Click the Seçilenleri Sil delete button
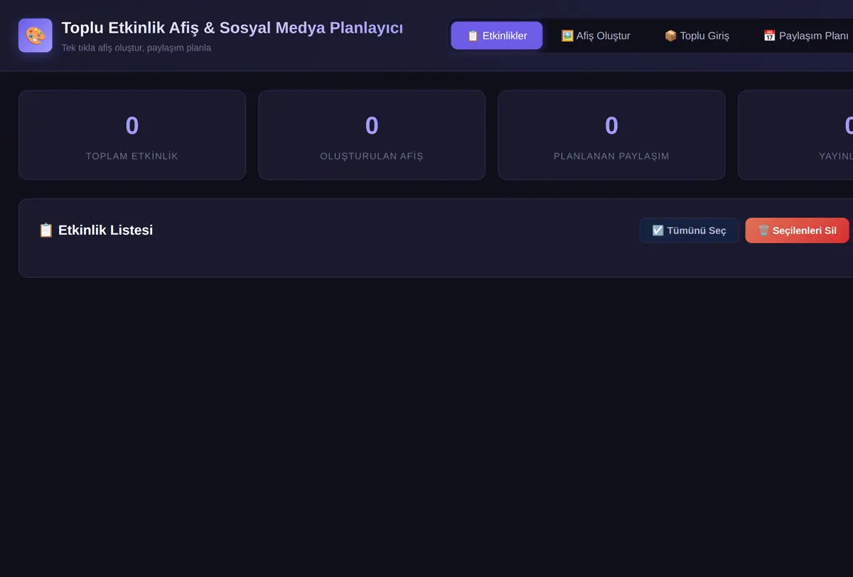Image resolution: width=853 pixels, height=577 pixels. coord(798,231)
